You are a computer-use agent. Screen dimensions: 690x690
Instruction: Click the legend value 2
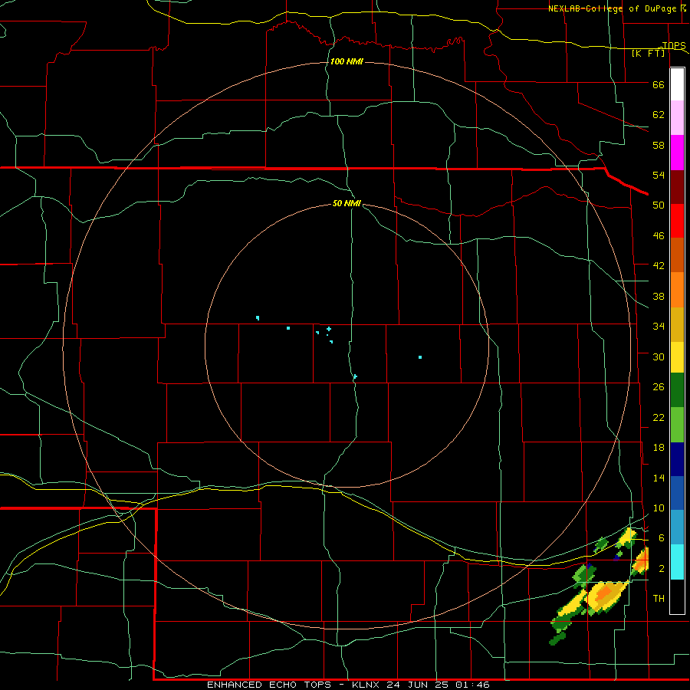pyautogui.click(x=662, y=569)
